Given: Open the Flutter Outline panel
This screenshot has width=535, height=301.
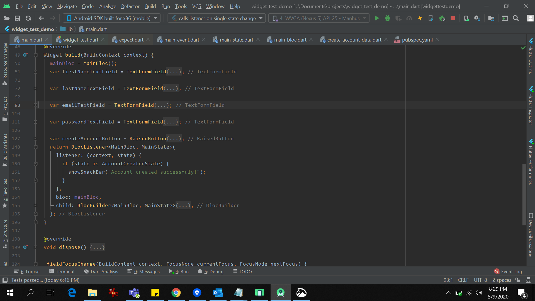Looking at the screenshot, I should tap(531, 59).
